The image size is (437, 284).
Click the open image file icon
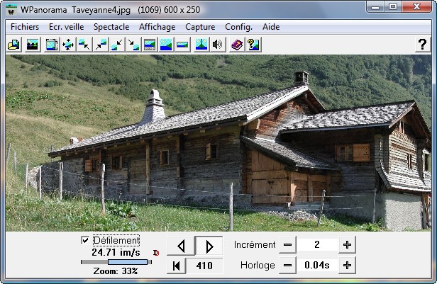click(14, 45)
